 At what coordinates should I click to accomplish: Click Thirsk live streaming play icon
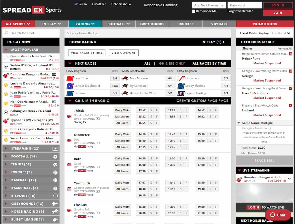pyautogui.click(x=98, y=119)
